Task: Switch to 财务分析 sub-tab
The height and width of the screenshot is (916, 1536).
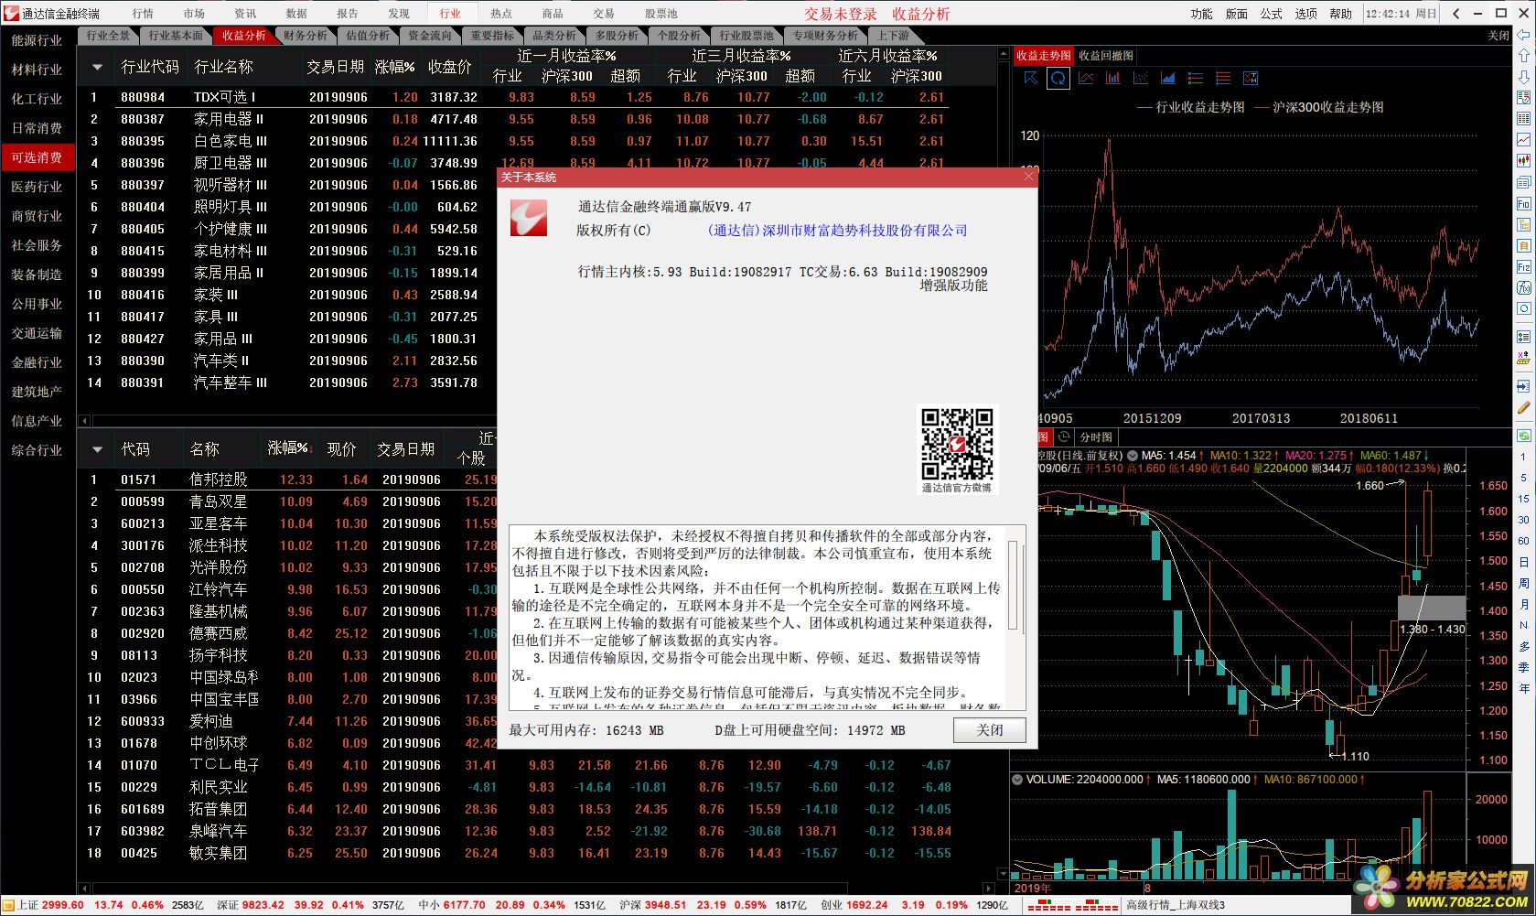Action: pyautogui.click(x=306, y=36)
